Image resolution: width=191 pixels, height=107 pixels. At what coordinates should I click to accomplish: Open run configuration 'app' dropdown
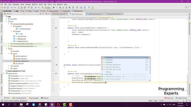[x=48, y=7]
